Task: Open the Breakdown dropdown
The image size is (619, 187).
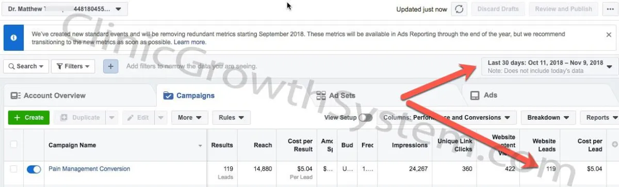Action: pos(548,117)
